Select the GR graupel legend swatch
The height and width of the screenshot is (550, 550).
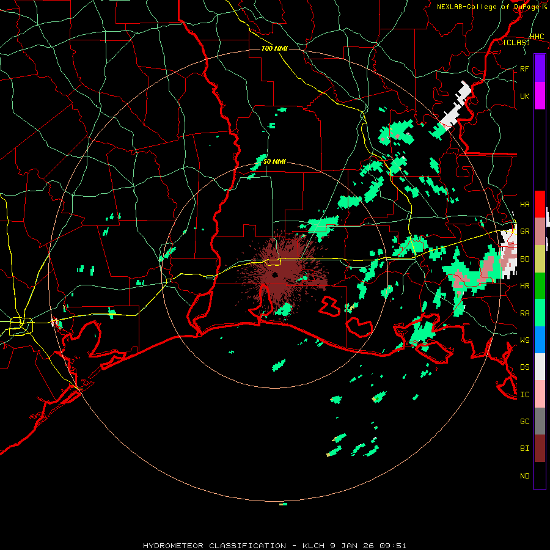pyautogui.click(x=540, y=231)
